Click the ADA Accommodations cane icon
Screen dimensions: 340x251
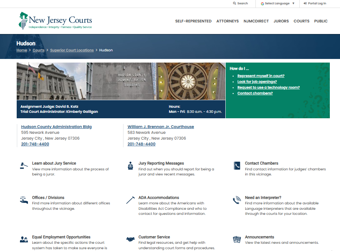point(130,200)
